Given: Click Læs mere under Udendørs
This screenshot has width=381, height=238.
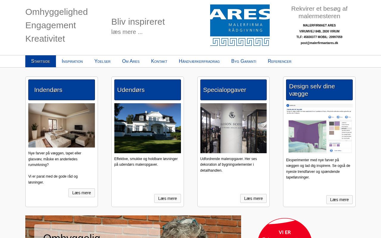Looking at the screenshot, I should pos(168,198).
